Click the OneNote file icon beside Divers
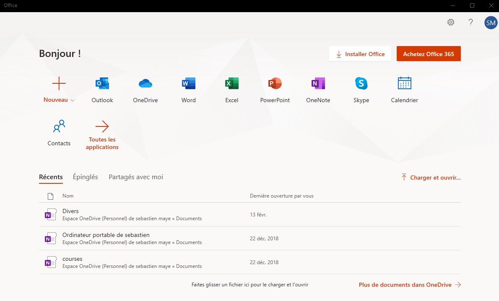Viewport: 499px width, 301px height. (x=51, y=214)
